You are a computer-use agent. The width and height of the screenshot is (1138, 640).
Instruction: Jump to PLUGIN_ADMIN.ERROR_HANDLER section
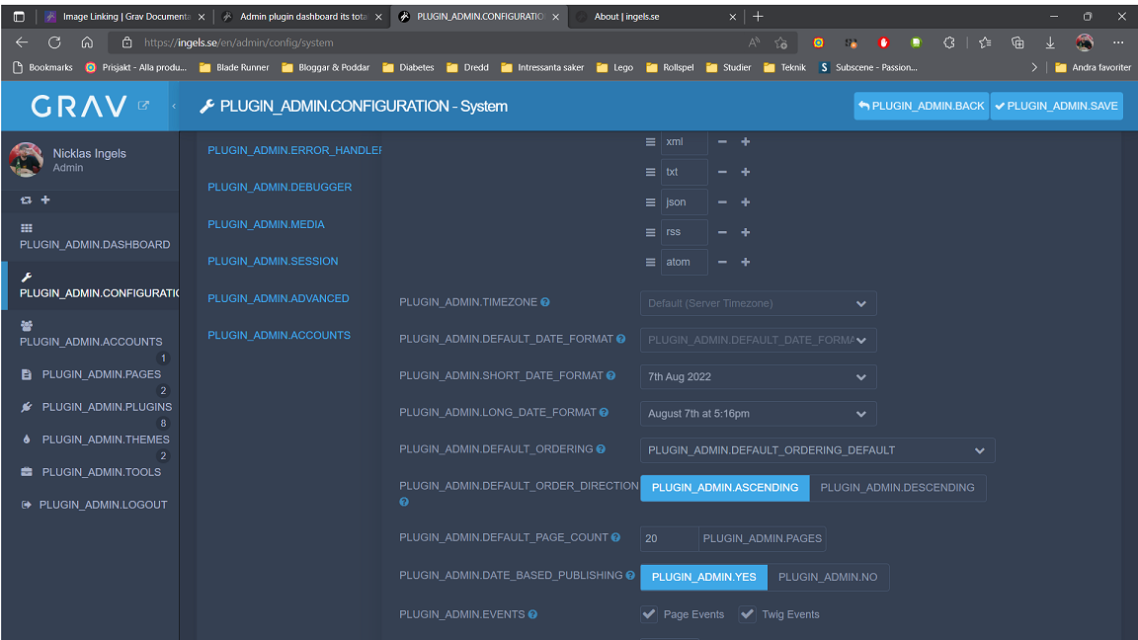294,150
